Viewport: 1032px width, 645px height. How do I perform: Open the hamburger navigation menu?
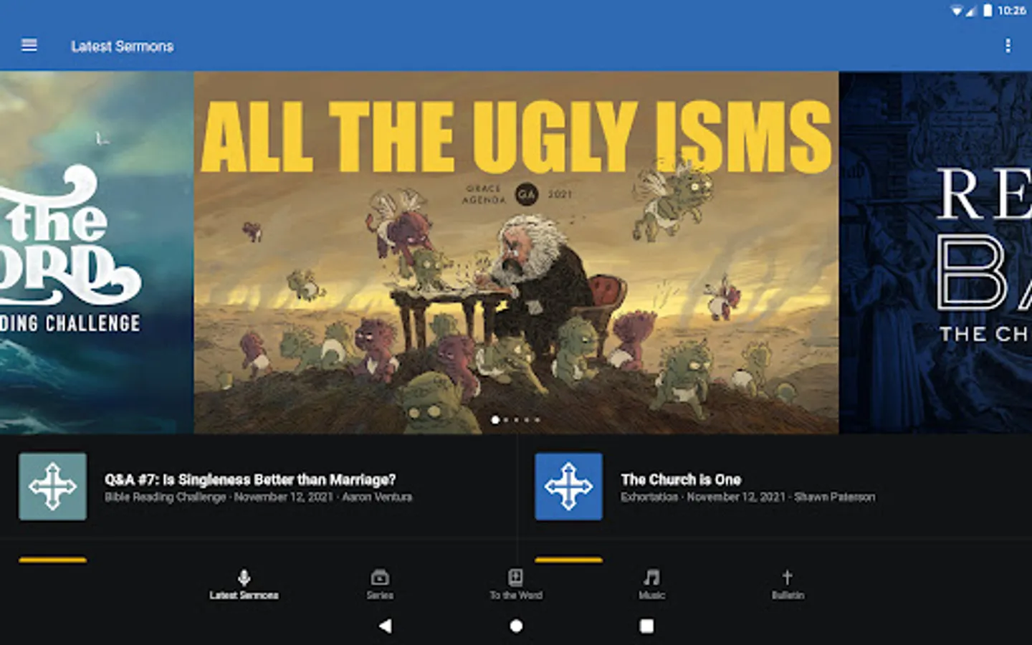pyautogui.click(x=29, y=46)
